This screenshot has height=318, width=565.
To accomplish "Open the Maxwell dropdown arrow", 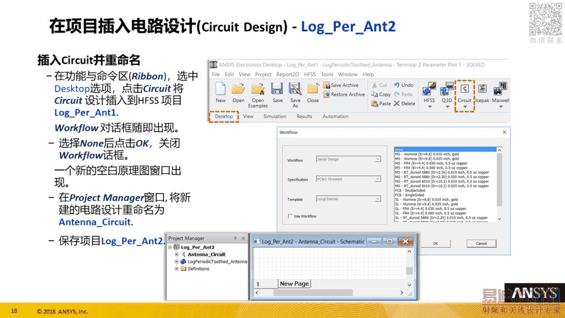I will (x=501, y=107).
